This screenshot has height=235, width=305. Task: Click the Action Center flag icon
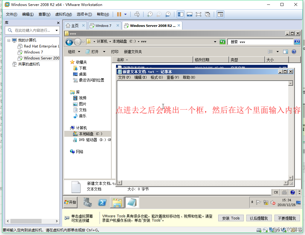(258, 202)
